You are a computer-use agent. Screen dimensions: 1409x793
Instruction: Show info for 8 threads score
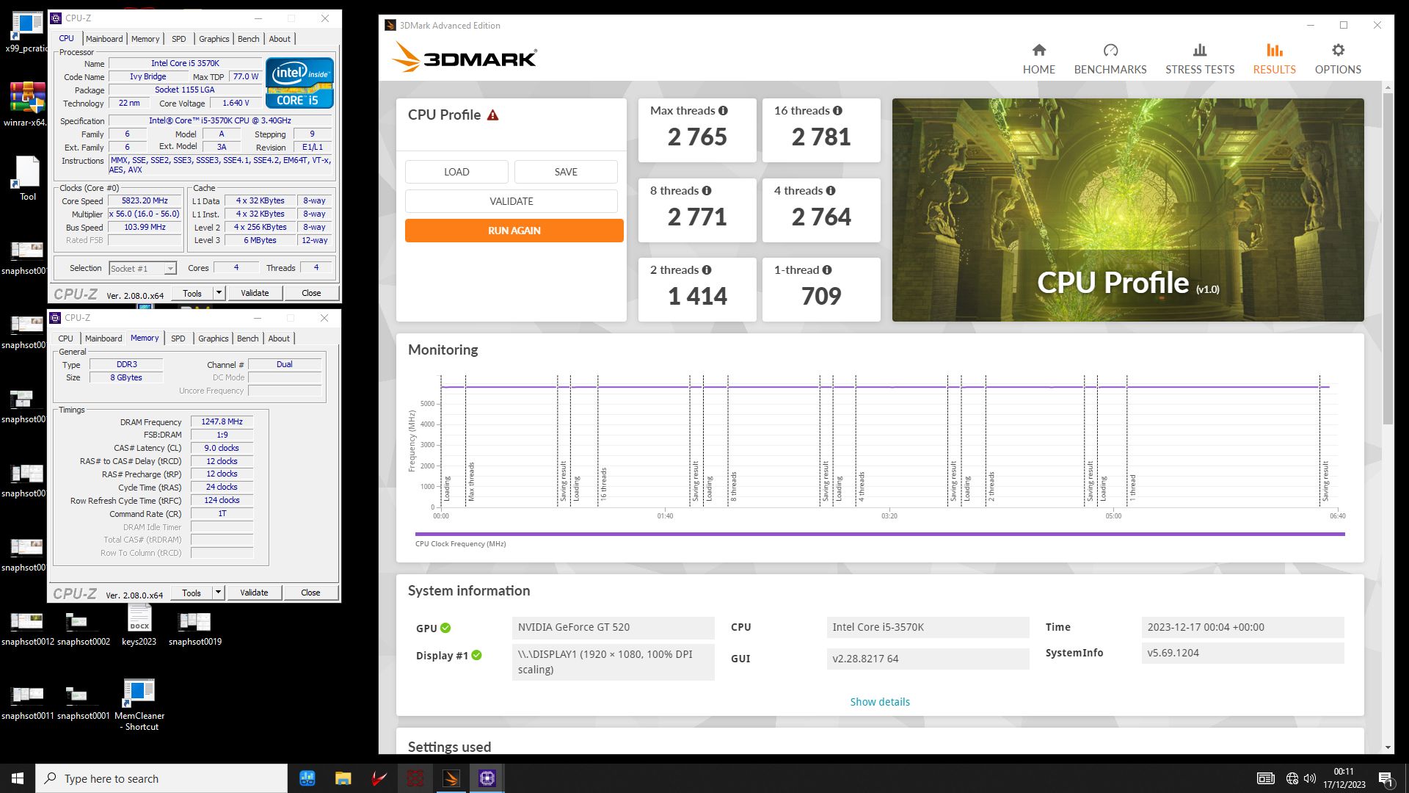706,191
